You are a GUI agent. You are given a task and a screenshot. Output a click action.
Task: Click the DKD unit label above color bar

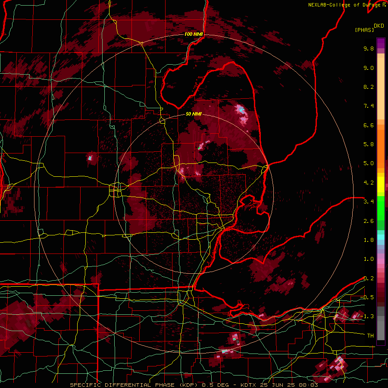coord(379,26)
